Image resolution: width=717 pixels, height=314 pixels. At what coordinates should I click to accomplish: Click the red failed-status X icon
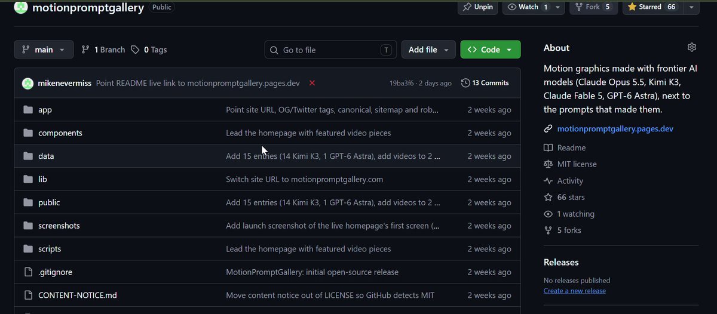click(312, 83)
